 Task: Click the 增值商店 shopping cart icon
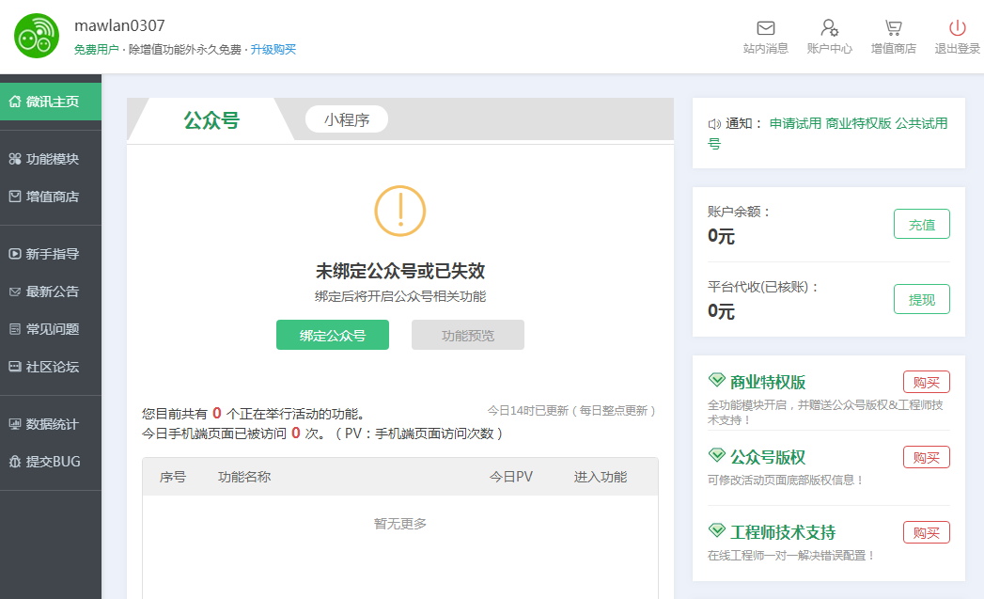[x=893, y=28]
